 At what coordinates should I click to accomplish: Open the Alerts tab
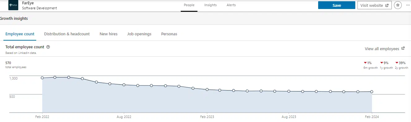(x=231, y=5)
